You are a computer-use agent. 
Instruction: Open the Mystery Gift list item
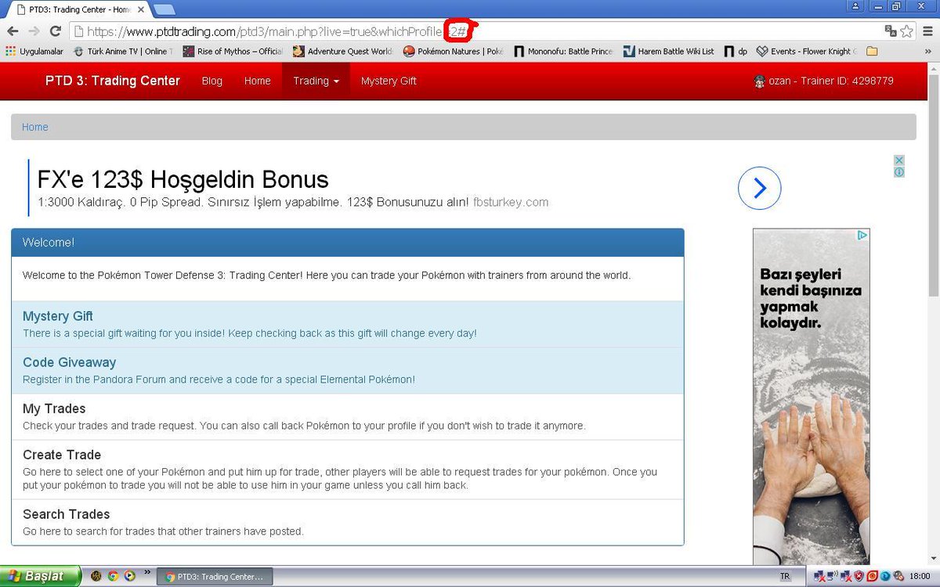(x=348, y=325)
